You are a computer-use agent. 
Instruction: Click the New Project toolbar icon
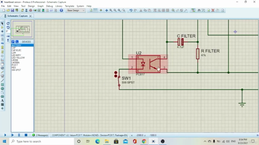pyautogui.click(x=4, y=10)
